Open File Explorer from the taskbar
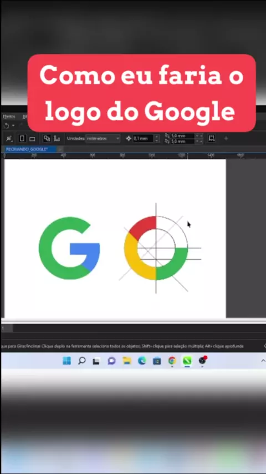This screenshot has width=266, height=474. [127, 361]
